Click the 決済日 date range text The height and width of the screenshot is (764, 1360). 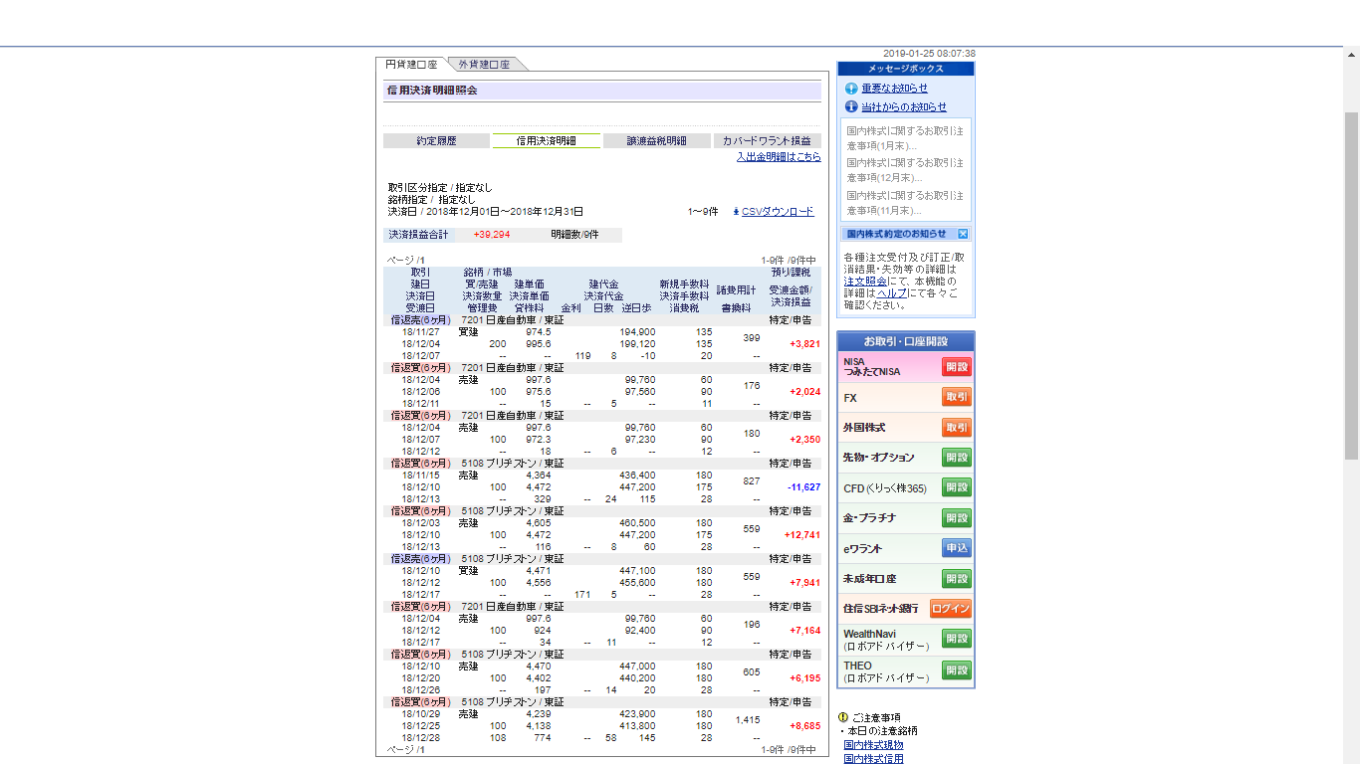coord(486,212)
